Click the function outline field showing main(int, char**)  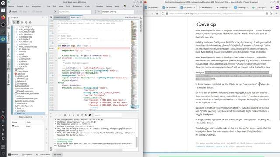(118, 12)
